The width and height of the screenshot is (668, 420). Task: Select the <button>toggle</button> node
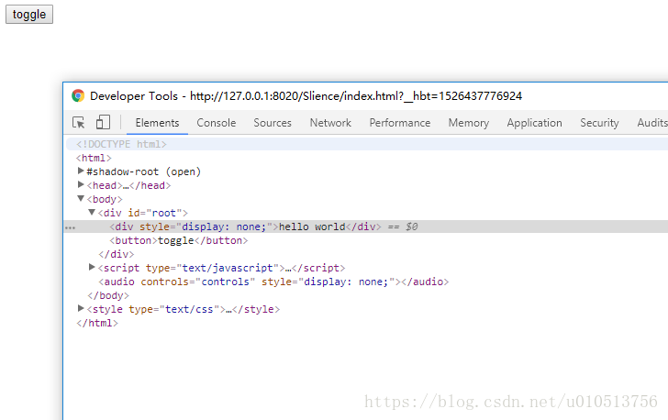[x=179, y=240]
